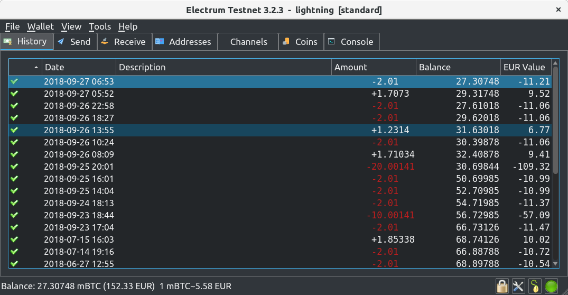Viewport: 568px width, 295px height.
Task: Click the confirmed checkmark for 2018-09-26 13:55
Action: coord(14,130)
